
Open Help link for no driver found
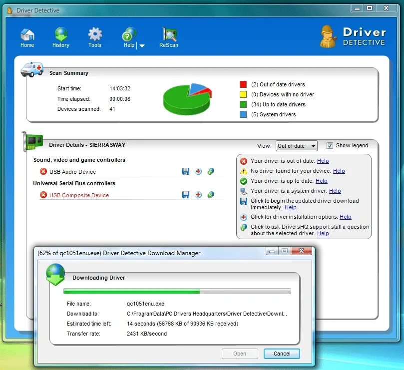339,171
